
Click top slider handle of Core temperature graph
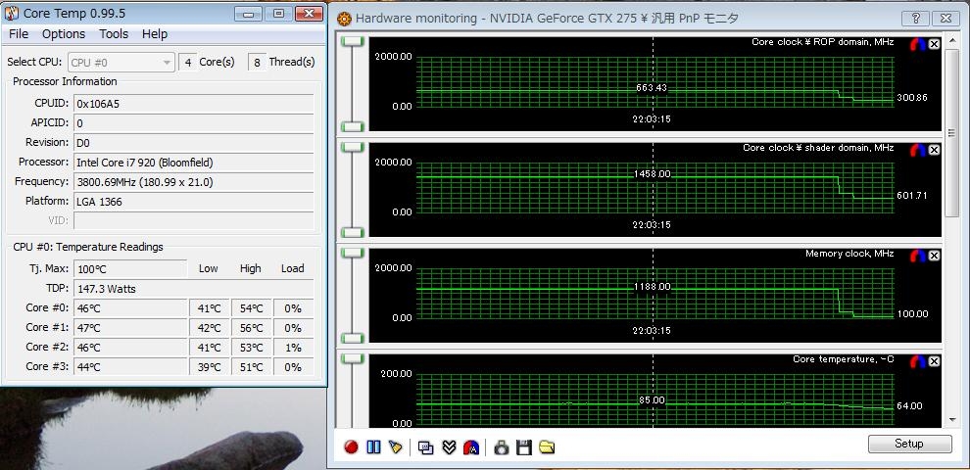tap(353, 358)
